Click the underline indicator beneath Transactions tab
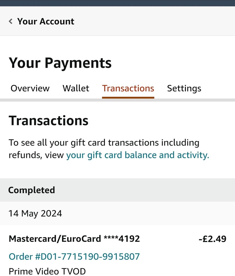Viewport: 235px width, 276px height. pyautogui.click(x=128, y=97)
